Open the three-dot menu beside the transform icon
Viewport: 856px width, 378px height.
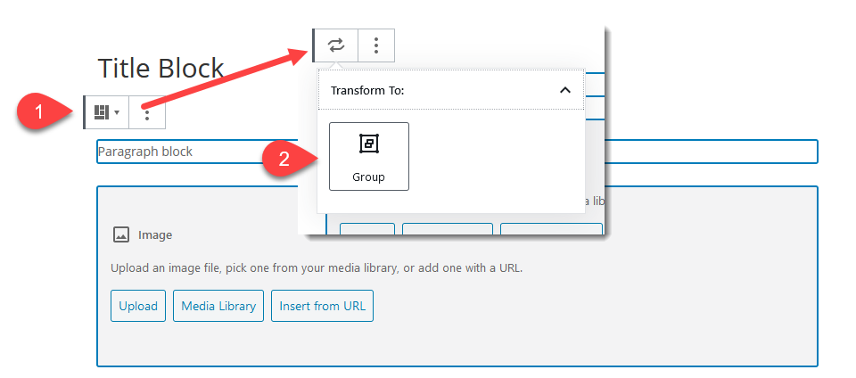tap(376, 45)
